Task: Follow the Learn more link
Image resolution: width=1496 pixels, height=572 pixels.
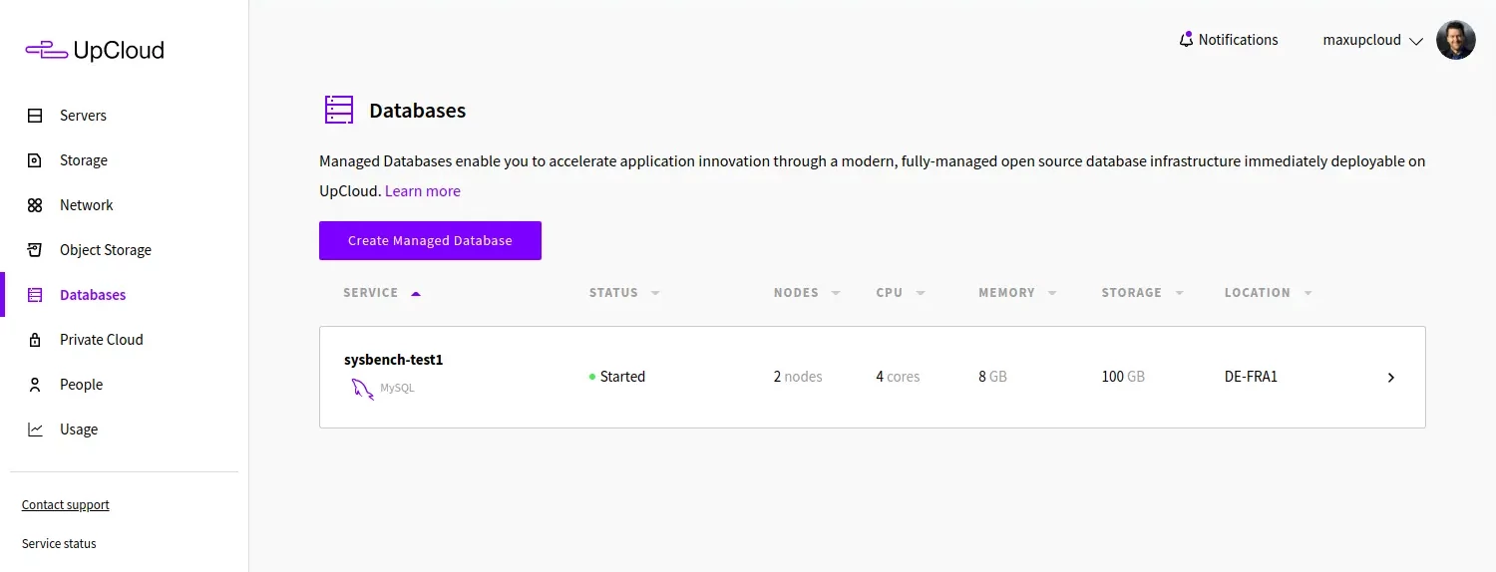Action: (423, 190)
